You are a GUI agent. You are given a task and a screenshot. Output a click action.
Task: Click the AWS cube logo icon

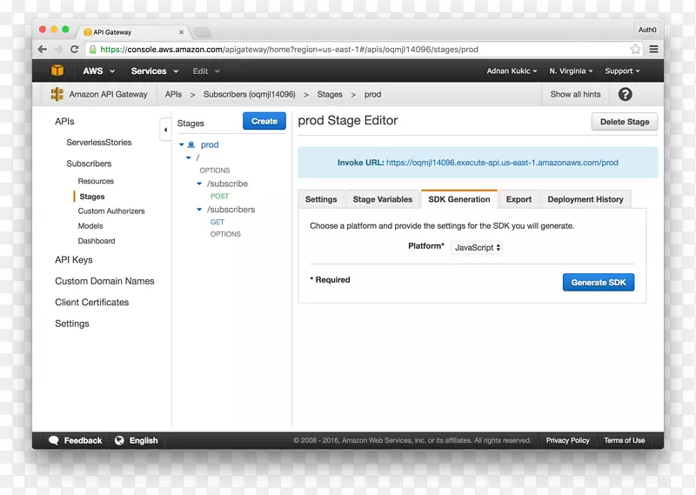[57, 71]
